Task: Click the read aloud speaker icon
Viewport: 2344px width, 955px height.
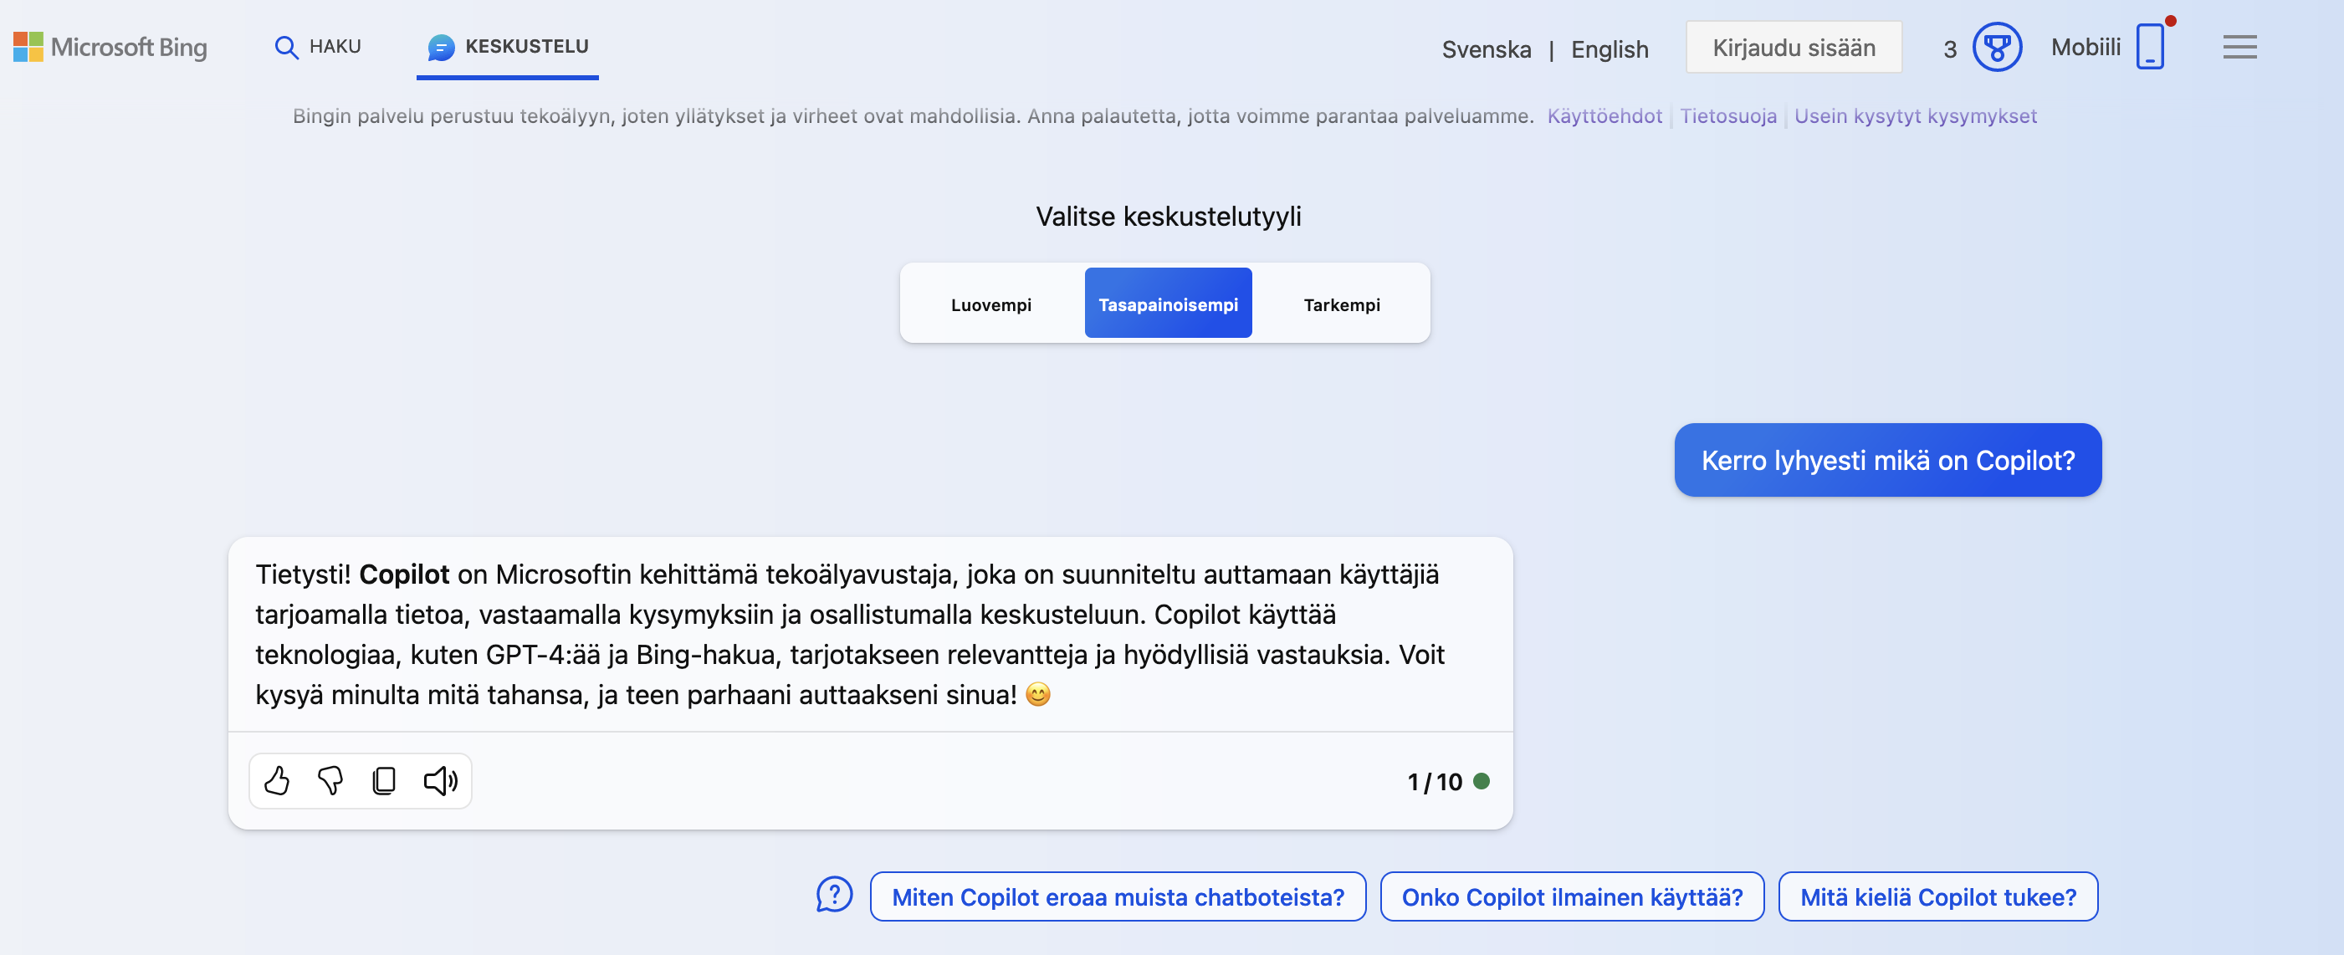Action: coord(440,780)
